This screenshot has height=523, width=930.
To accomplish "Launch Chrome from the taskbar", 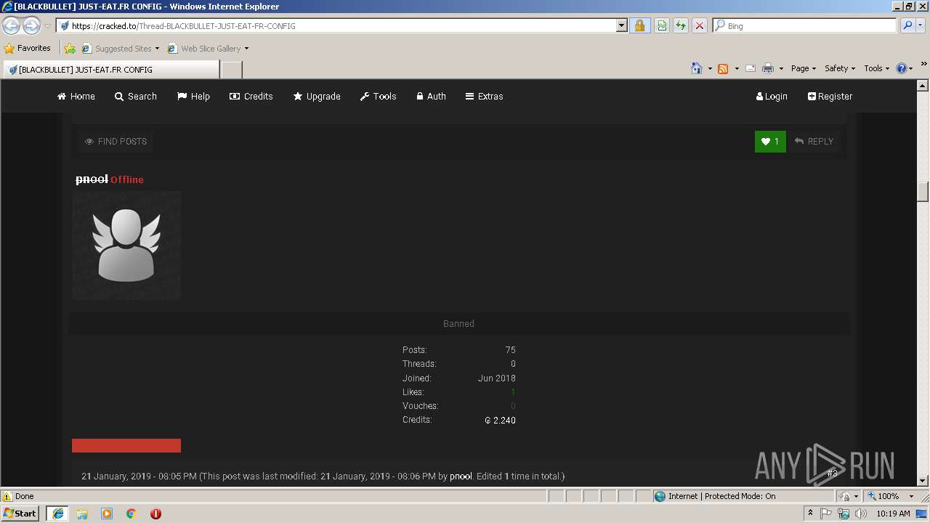I will click(x=132, y=514).
